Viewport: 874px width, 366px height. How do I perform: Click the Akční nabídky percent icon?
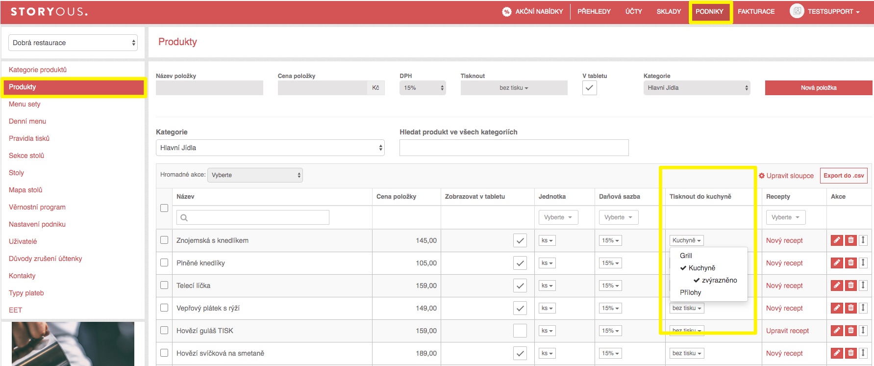point(507,11)
